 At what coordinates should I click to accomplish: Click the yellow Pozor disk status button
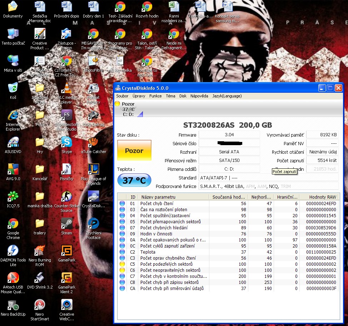[134, 151]
